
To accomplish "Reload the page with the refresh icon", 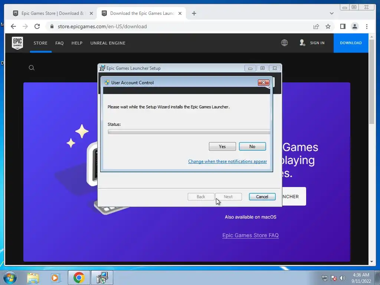I will (37, 26).
